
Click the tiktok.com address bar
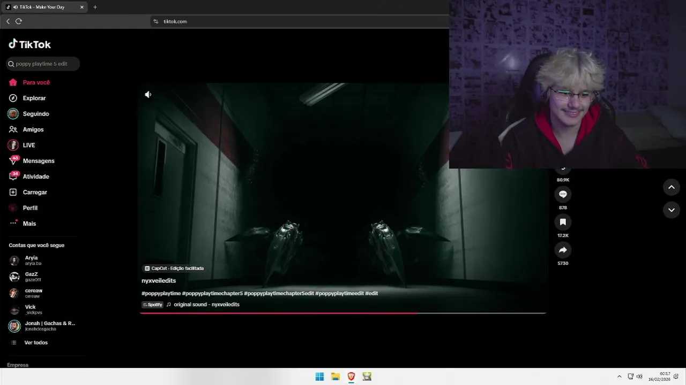(300, 21)
